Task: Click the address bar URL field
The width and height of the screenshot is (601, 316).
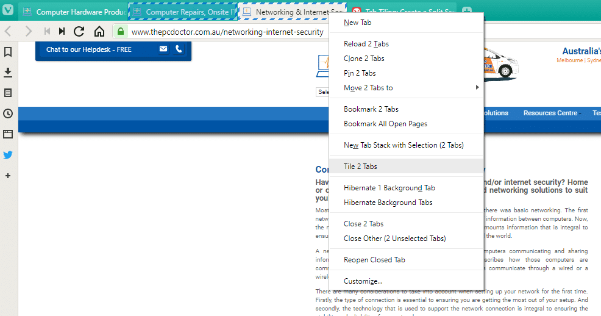Action: pyautogui.click(x=227, y=32)
